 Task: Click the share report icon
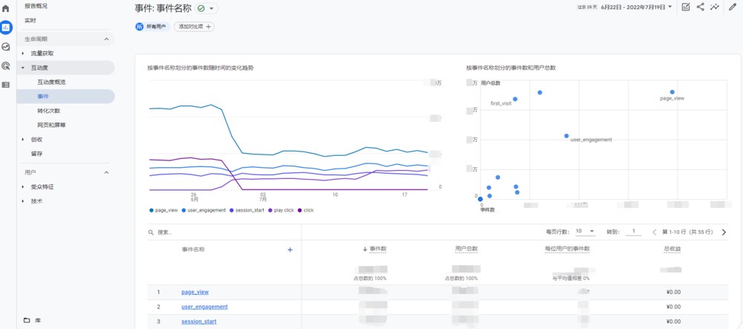[x=700, y=7]
